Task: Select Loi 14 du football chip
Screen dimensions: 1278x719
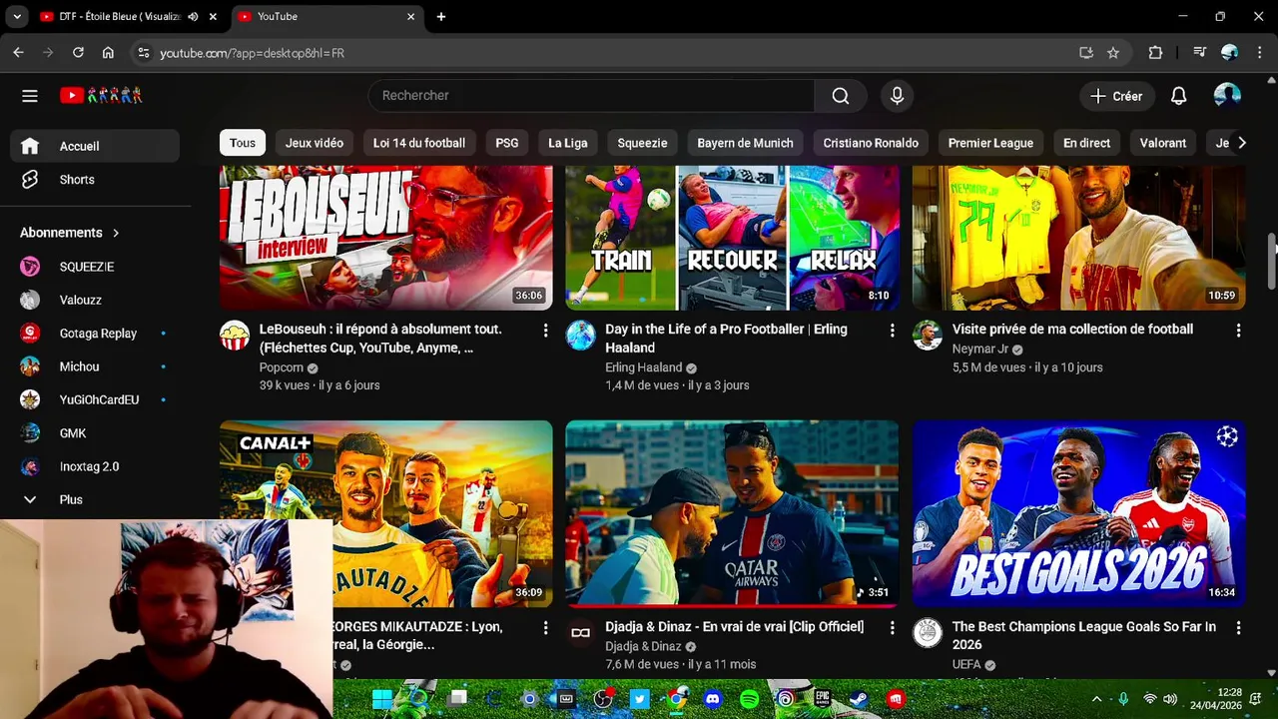Action: tap(419, 143)
